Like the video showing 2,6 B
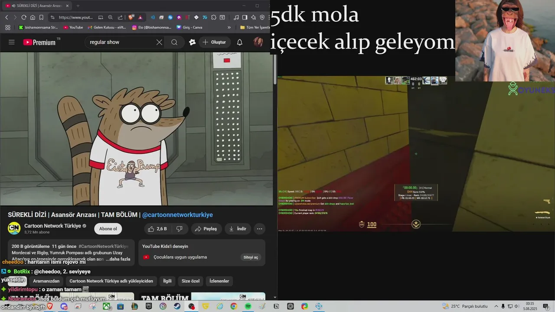 (157, 229)
